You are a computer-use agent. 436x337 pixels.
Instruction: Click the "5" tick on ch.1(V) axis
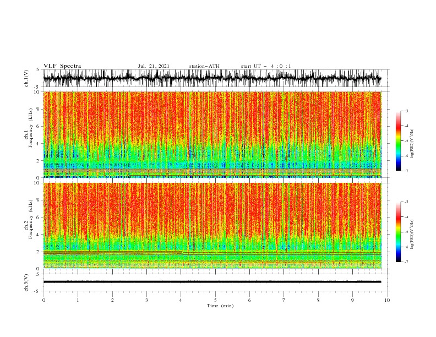(x=38, y=70)
